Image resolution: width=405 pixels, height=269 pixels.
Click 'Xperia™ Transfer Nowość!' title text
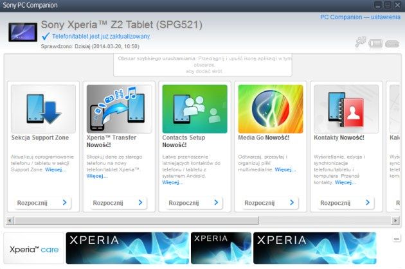coord(111,141)
